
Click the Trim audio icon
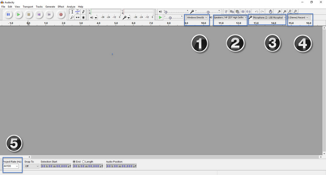(243, 12)
